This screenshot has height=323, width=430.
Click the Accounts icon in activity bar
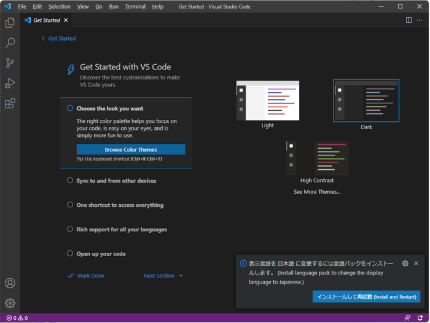click(10, 283)
